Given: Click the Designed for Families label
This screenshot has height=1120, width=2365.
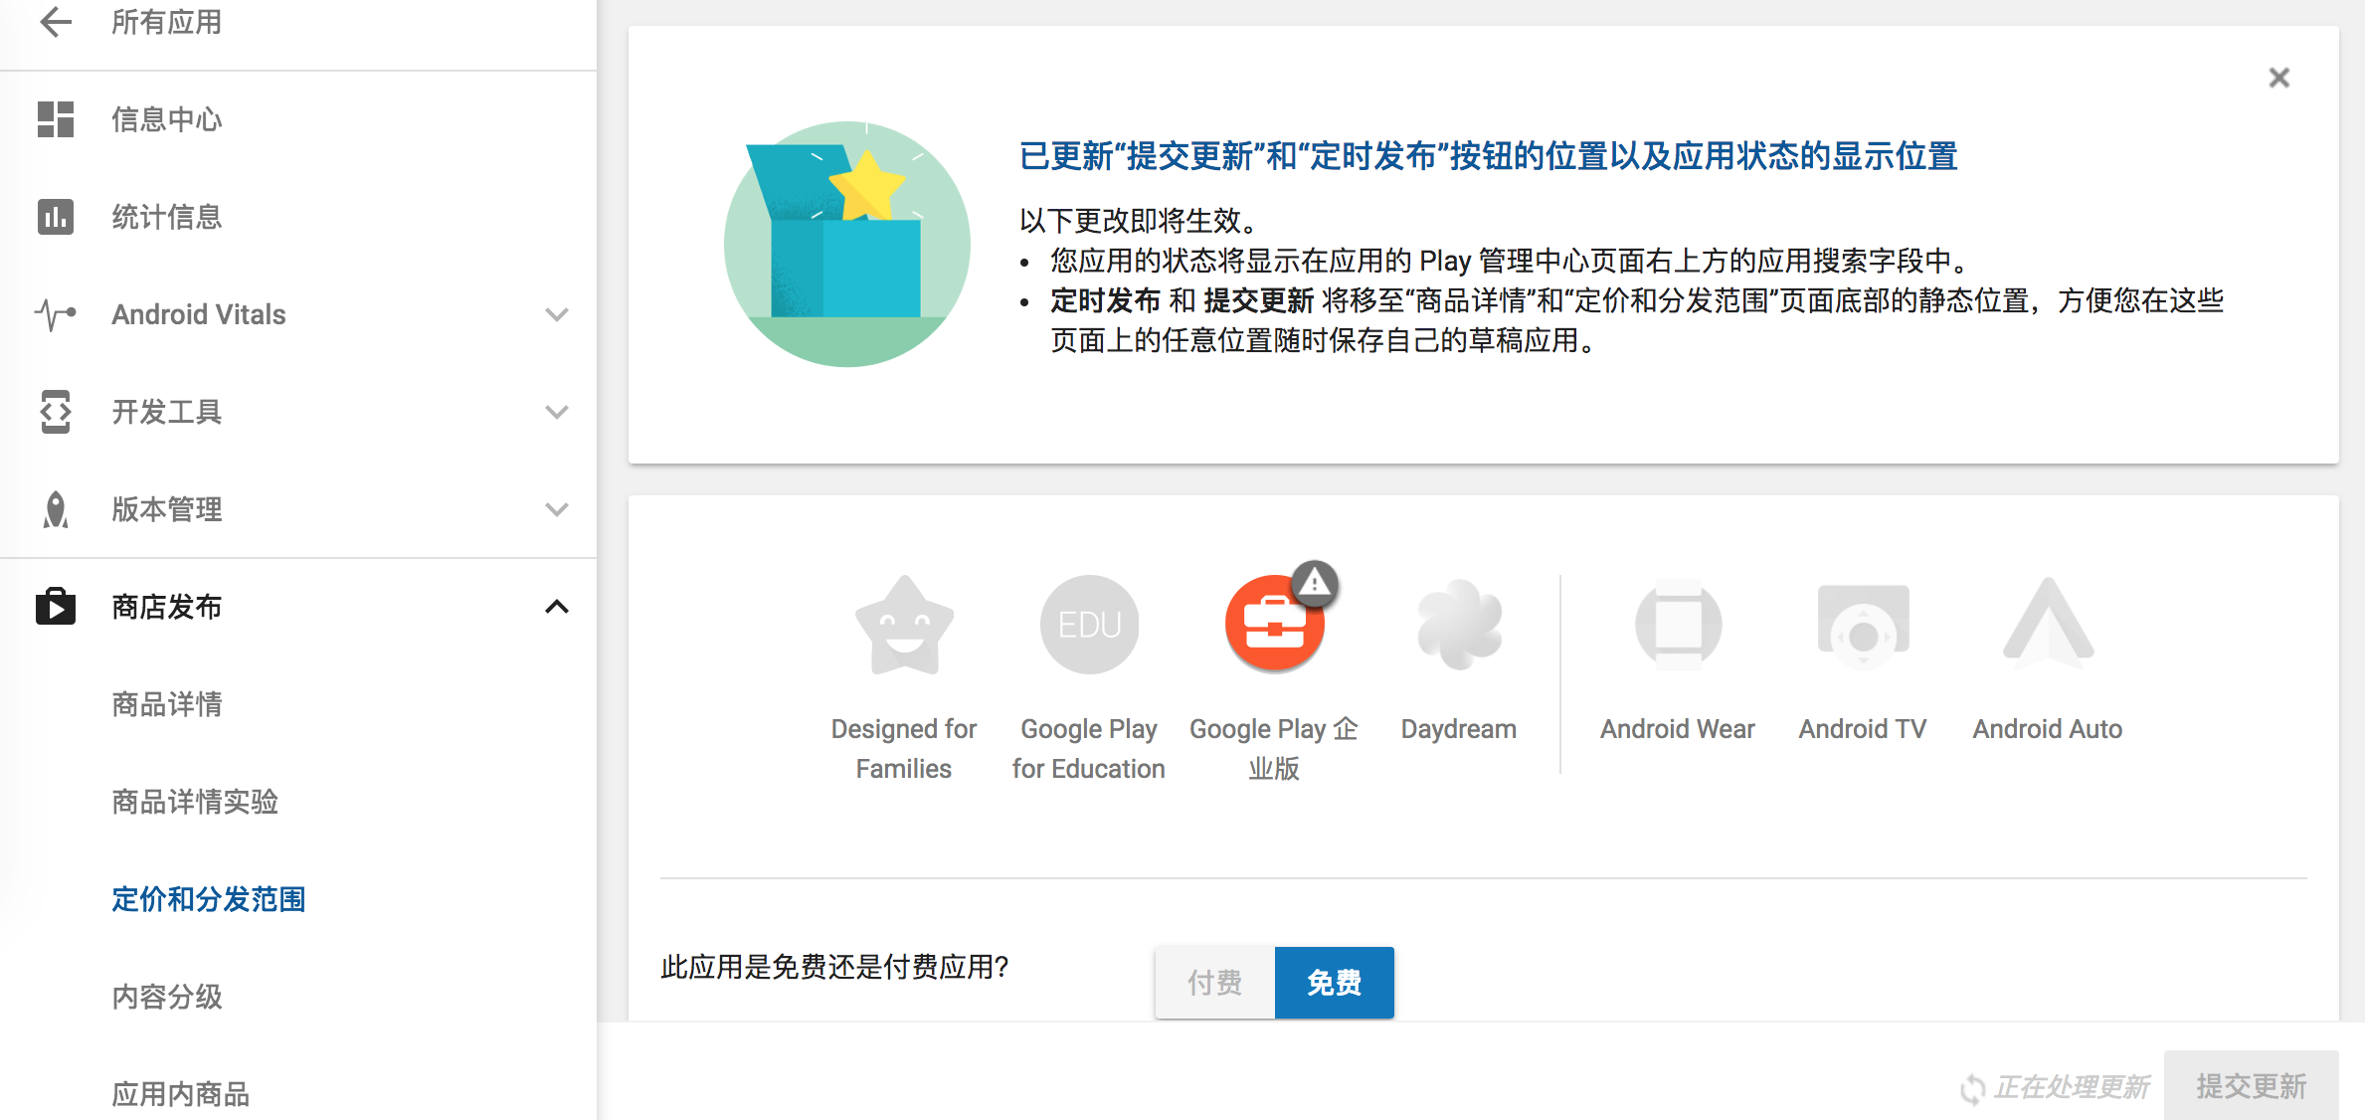Looking at the screenshot, I should pos(904,749).
